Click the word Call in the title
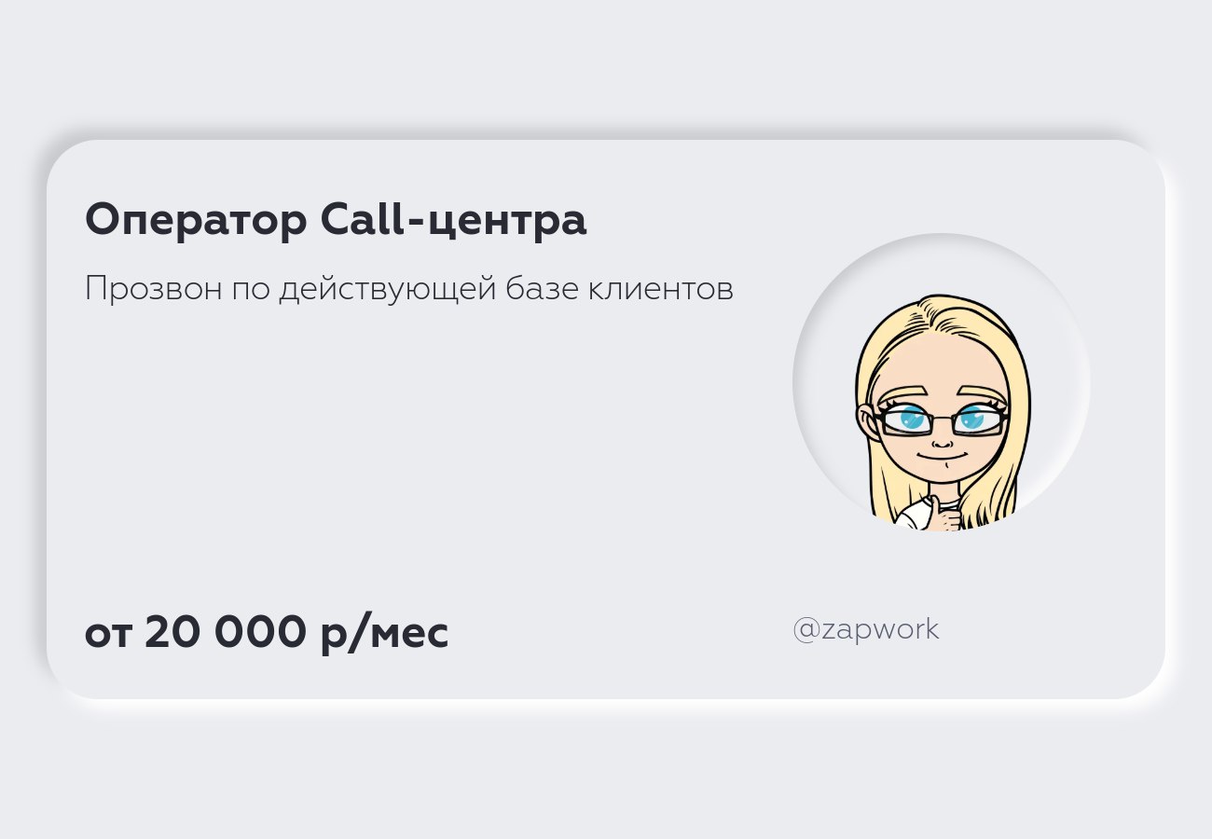 pyautogui.click(x=364, y=219)
